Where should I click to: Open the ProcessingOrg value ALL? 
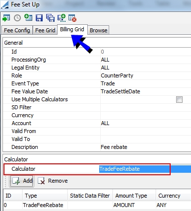click(x=145, y=60)
